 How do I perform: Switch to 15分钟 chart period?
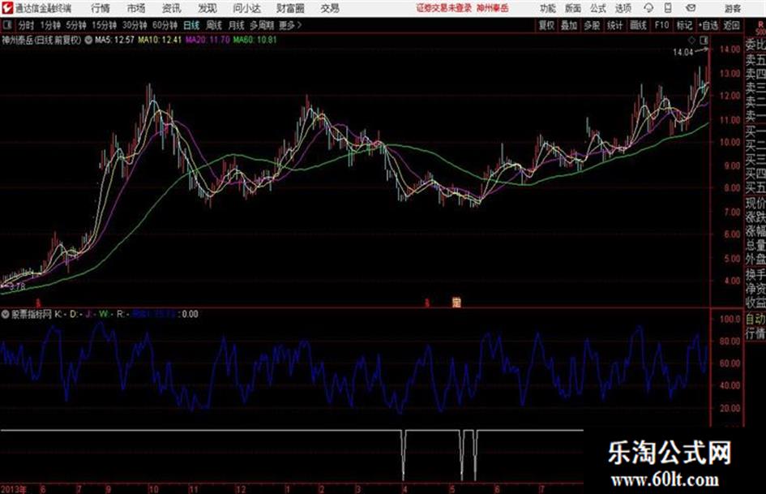105,25
